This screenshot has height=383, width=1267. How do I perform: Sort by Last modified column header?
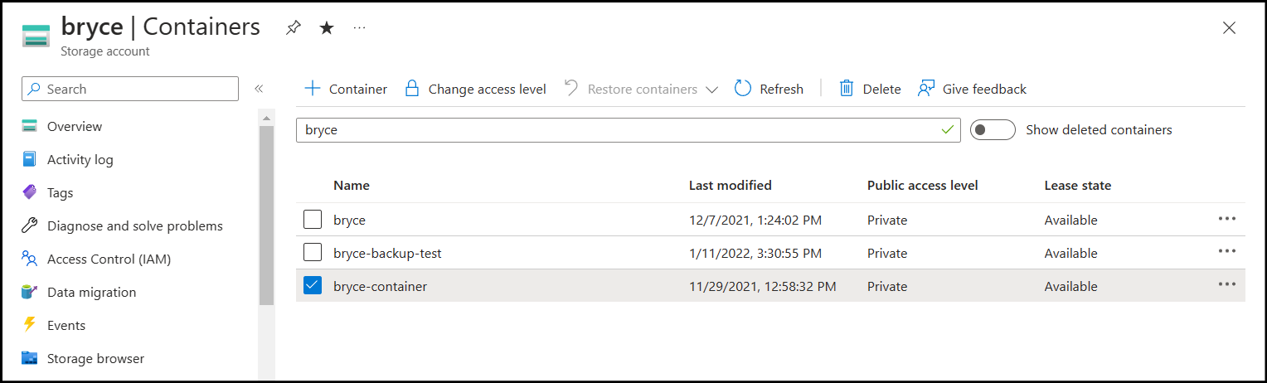point(730,185)
